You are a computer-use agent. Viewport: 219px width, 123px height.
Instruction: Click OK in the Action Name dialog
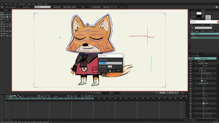pos(110,70)
